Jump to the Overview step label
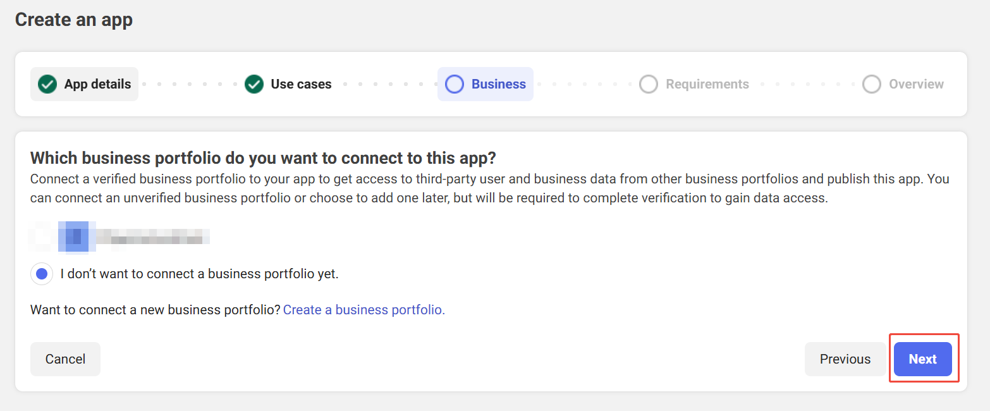 (x=916, y=84)
